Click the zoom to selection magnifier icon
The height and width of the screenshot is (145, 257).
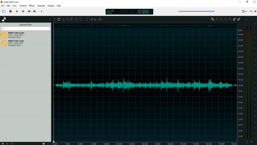226,19
